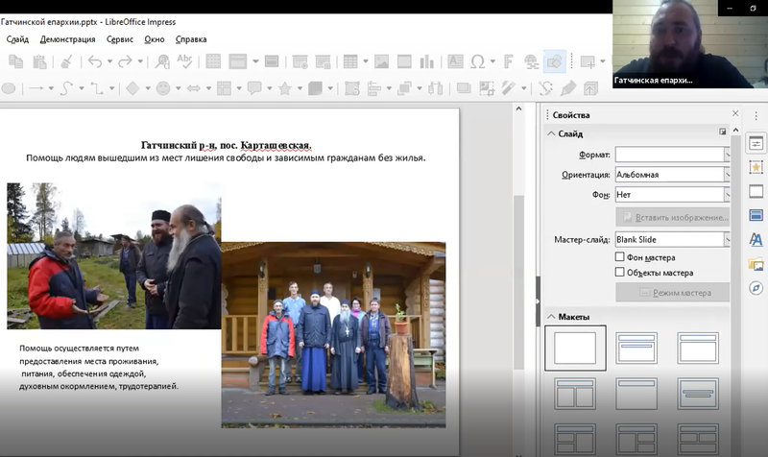Collapse the Макеты section

tap(551, 317)
